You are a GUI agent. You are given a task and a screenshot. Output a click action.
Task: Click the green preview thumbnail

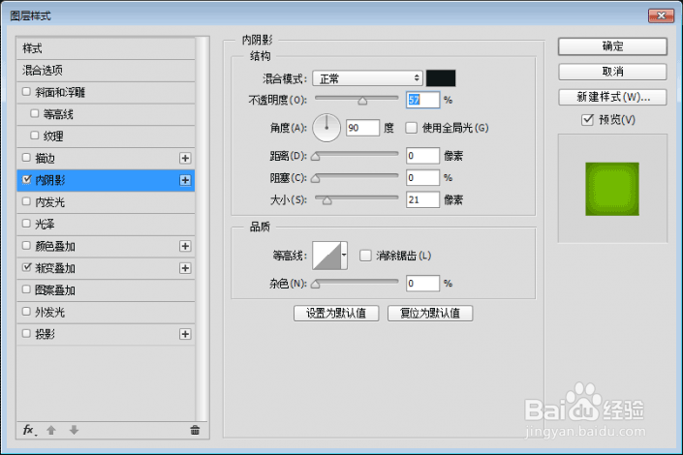coord(612,189)
